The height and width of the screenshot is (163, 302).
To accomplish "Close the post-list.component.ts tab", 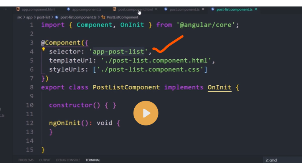I will (x=256, y=9).
